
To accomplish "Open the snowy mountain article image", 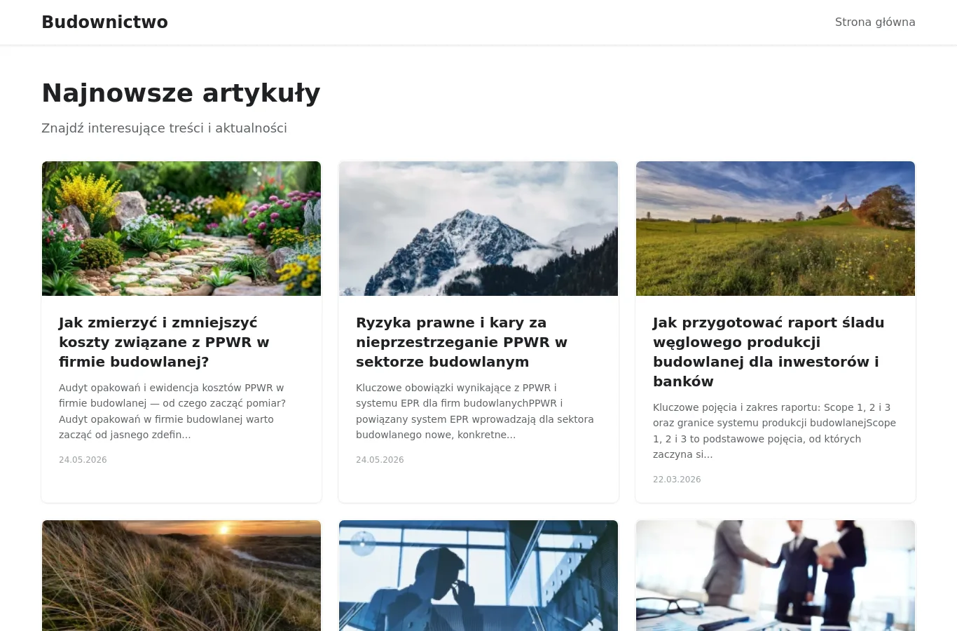I will [x=478, y=229].
